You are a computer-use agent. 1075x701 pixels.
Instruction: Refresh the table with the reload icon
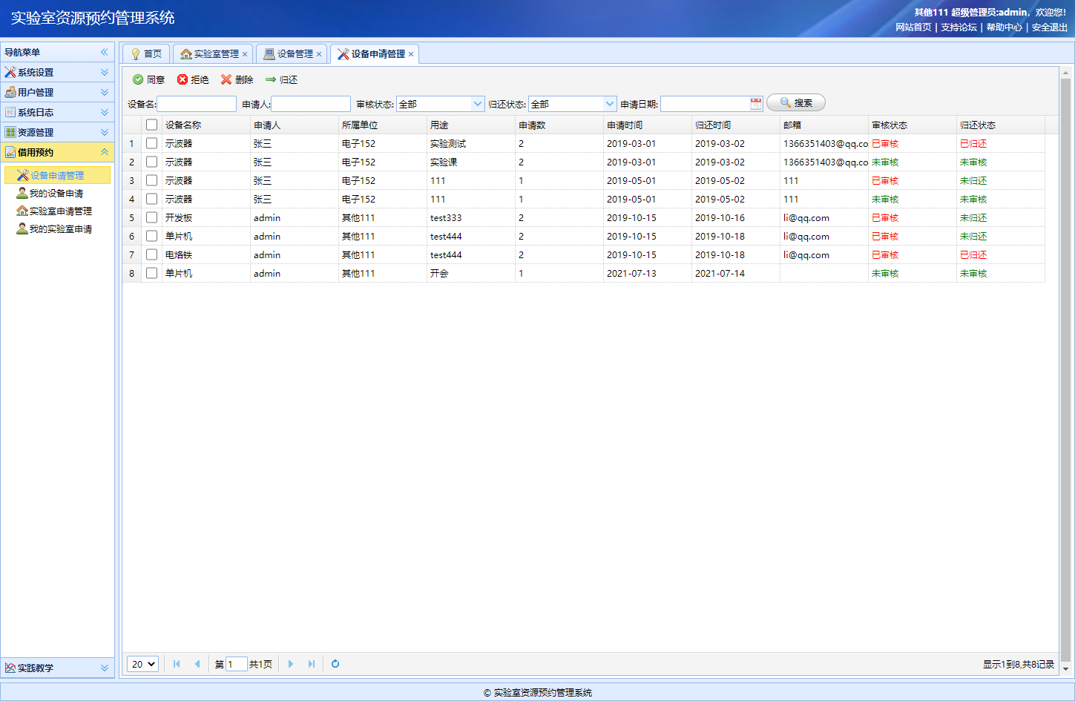[x=335, y=664]
